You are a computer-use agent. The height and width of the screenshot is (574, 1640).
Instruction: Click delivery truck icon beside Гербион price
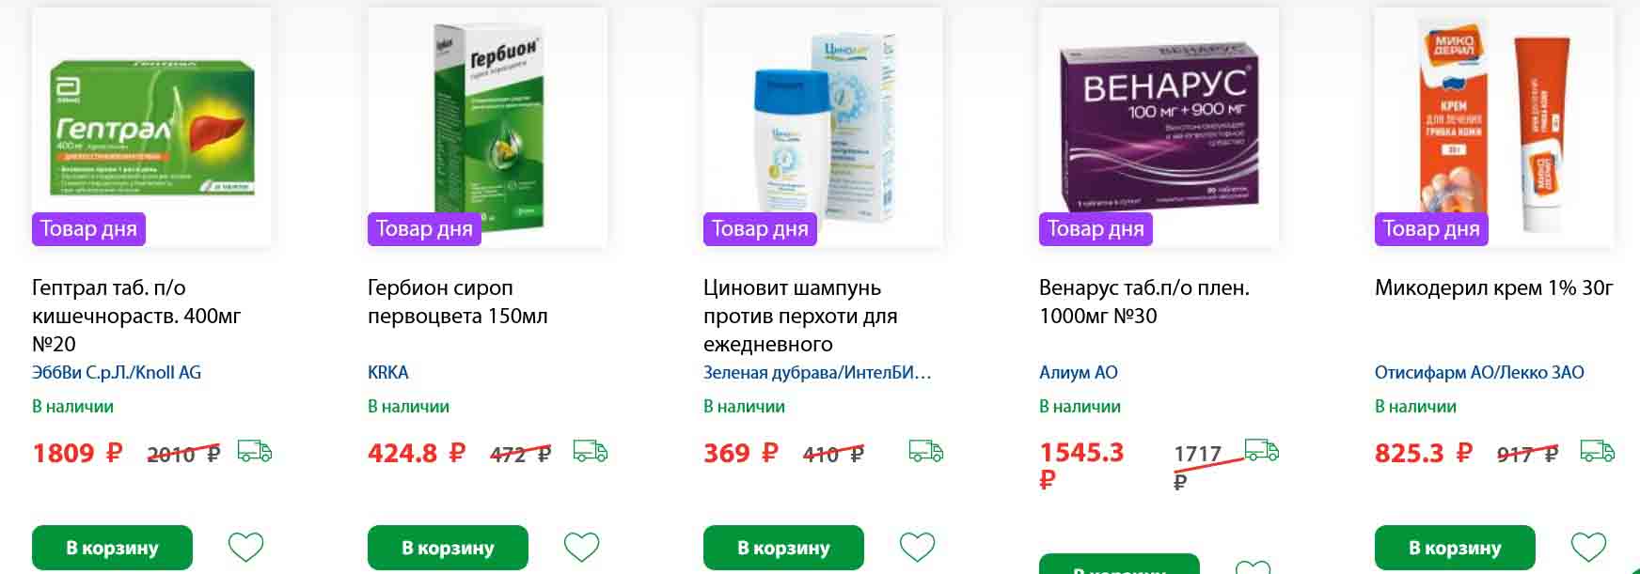590,452
